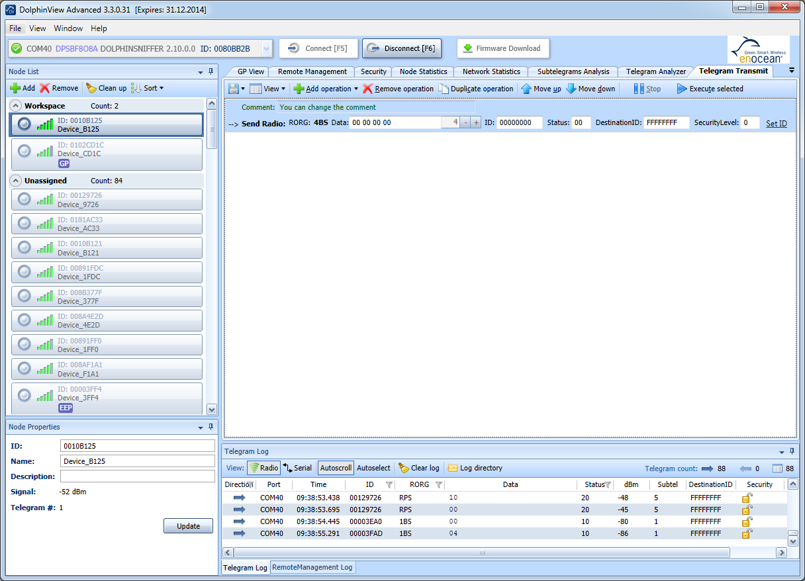Click Remove operation
Screen dimensions: 805x581
[x=398, y=89]
